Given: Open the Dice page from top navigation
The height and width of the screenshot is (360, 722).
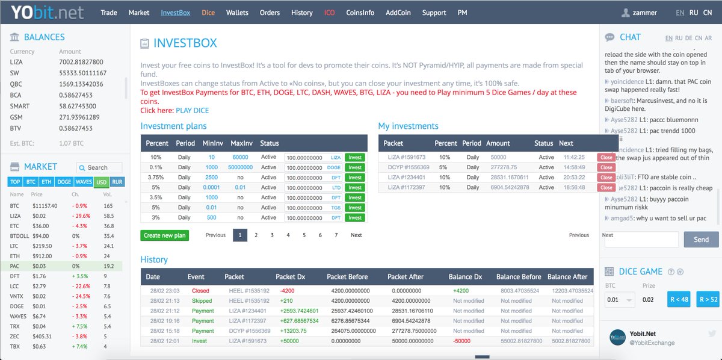Looking at the screenshot, I should [x=208, y=13].
